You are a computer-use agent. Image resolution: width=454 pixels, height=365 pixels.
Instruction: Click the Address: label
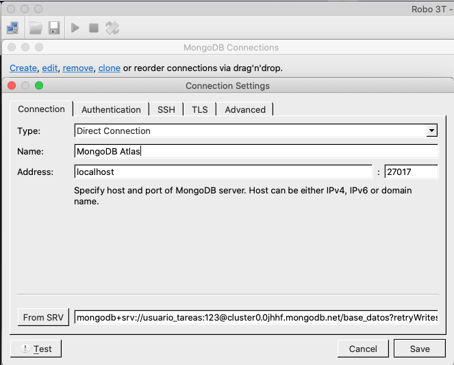tap(36, 172)
